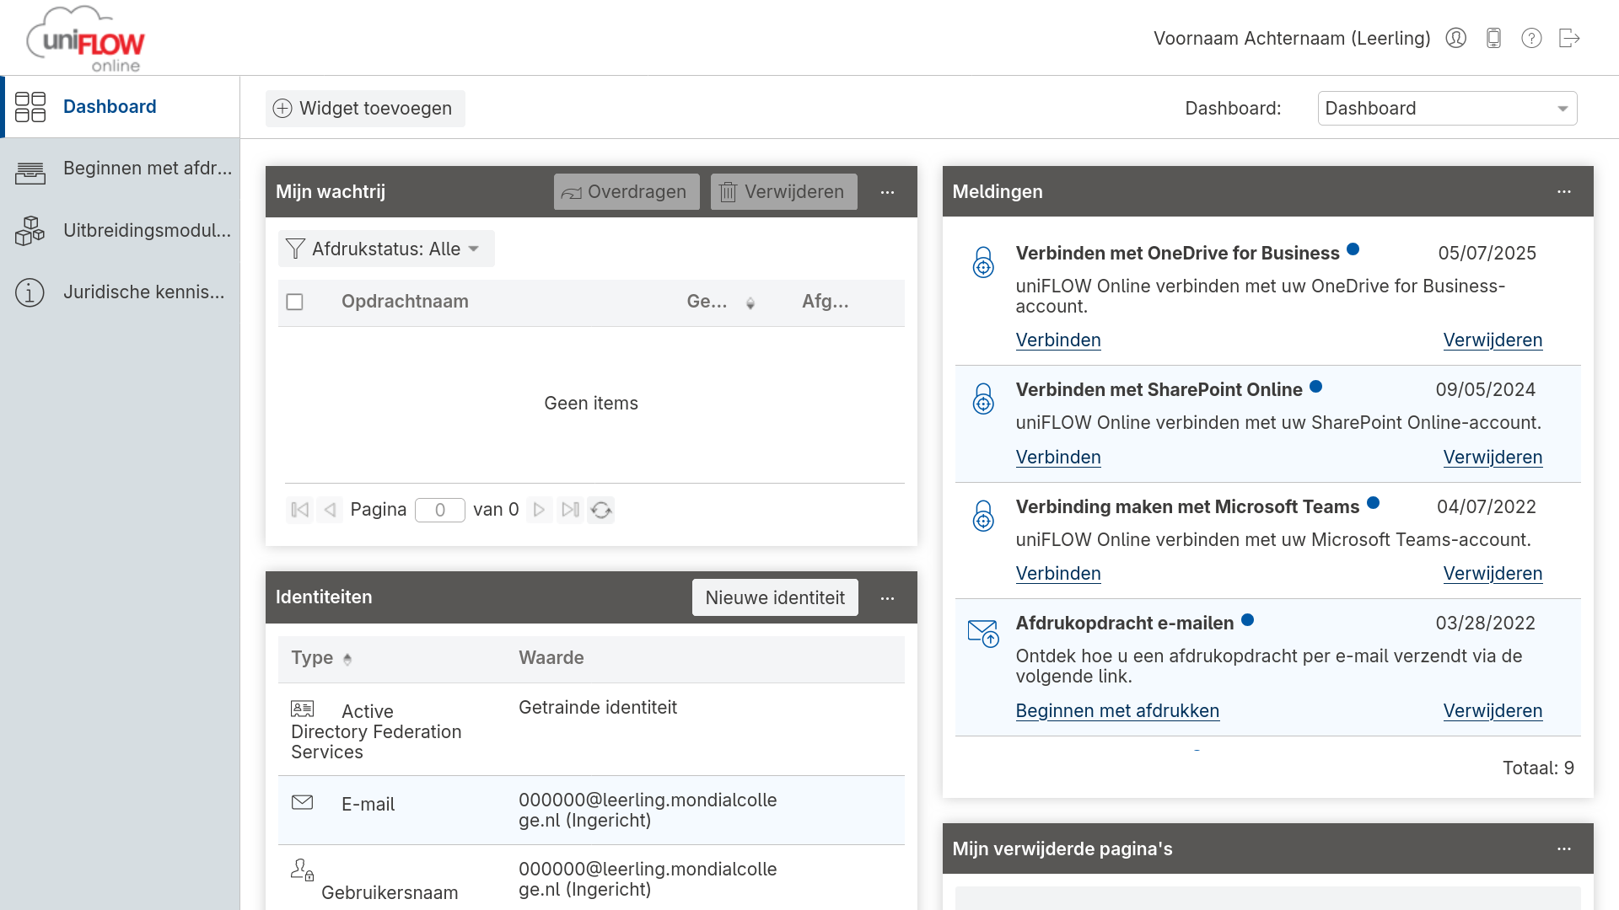Open the Mijn wachtrij options menu
1619x910 pixels.
(888, 192)
